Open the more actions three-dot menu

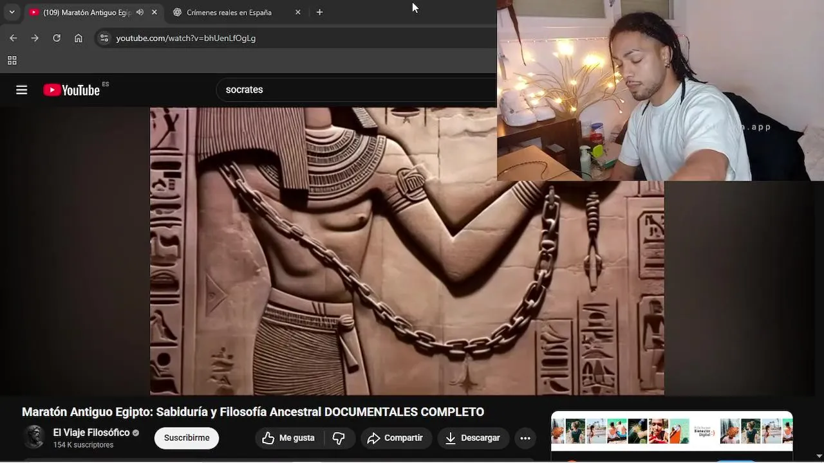525,438
